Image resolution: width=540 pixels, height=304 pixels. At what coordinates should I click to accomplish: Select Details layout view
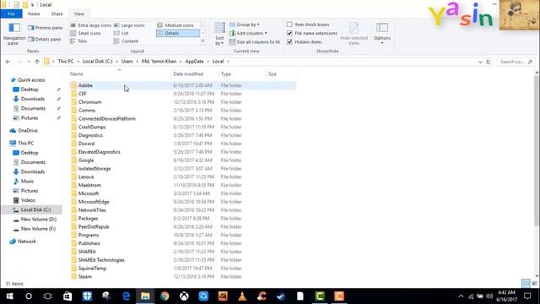[178, 33]
